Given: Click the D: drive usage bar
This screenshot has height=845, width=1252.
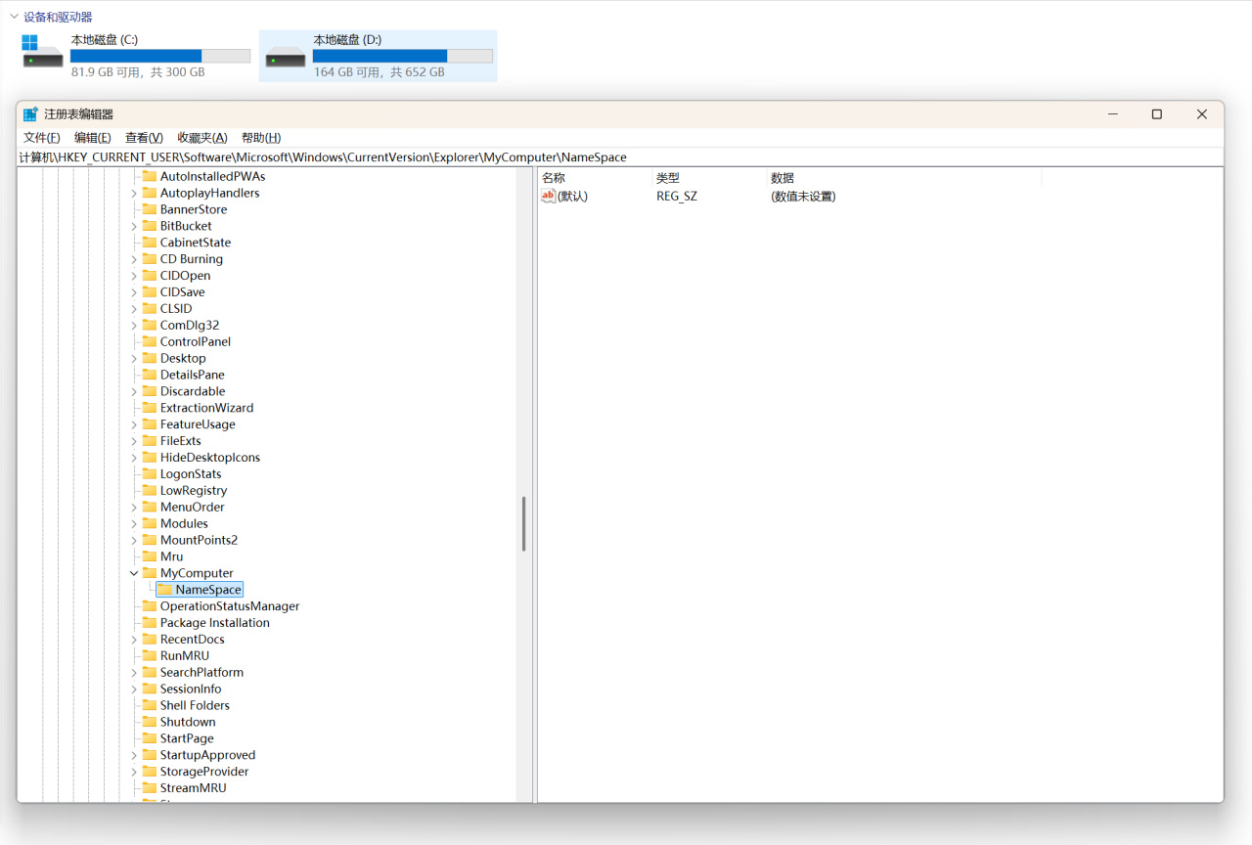Looking at the screenshot, I should (x=403, y=57).
